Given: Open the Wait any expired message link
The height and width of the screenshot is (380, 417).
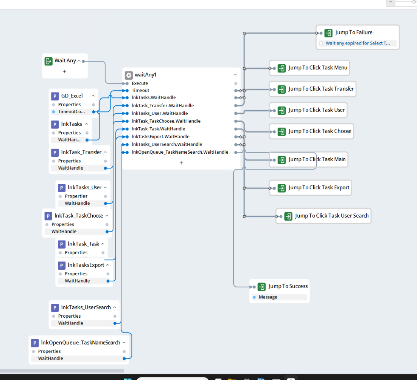Looking at the screenshot, I should 358,43.
